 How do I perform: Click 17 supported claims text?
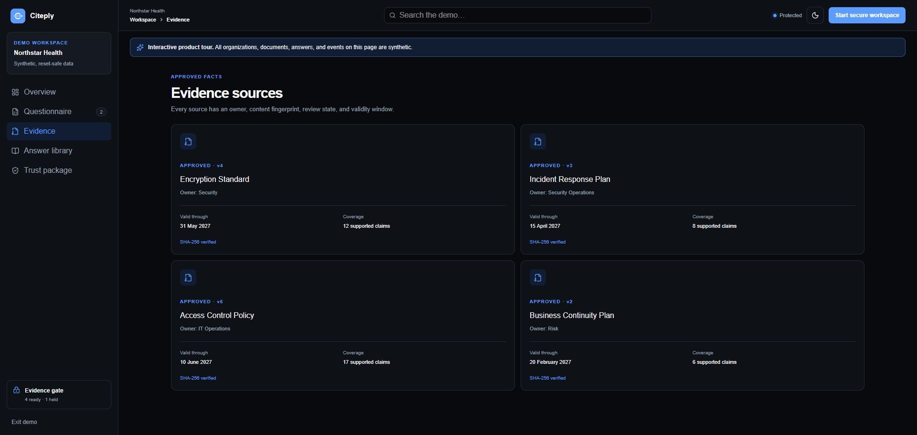click(366, 362)
